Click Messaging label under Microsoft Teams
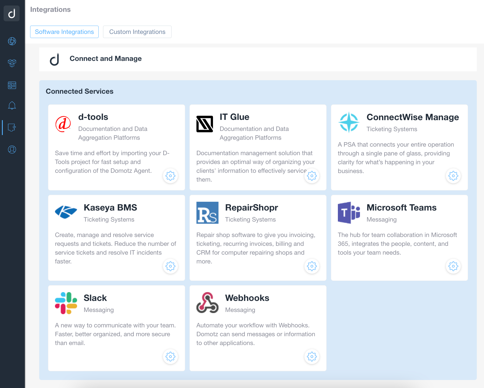484x388 pixels. (382, 220)
